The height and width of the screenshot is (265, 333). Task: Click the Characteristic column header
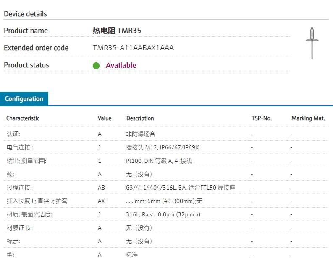click(x=23, y=118)
